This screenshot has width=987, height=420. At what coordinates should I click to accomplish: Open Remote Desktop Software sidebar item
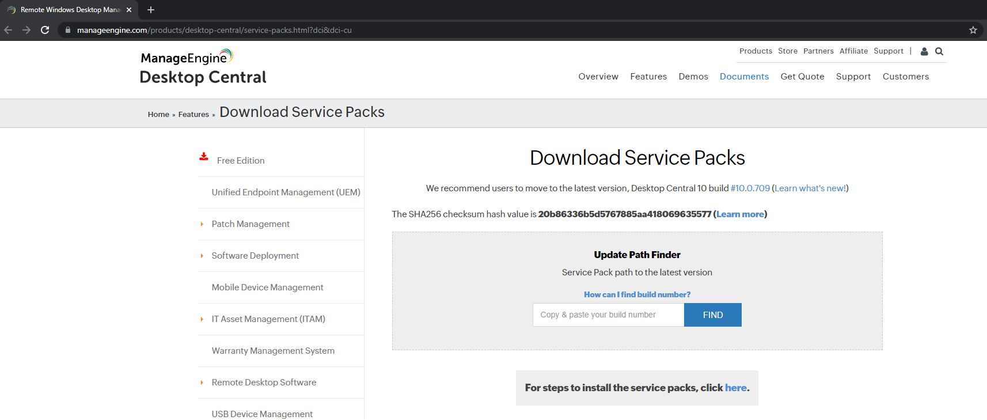click(264, 383)
